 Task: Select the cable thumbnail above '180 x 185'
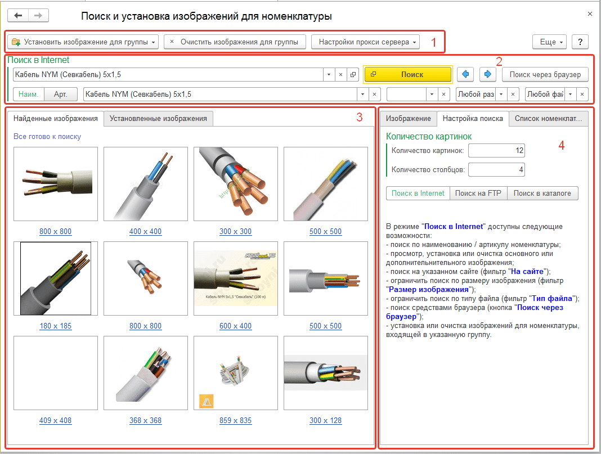(56, 278)
